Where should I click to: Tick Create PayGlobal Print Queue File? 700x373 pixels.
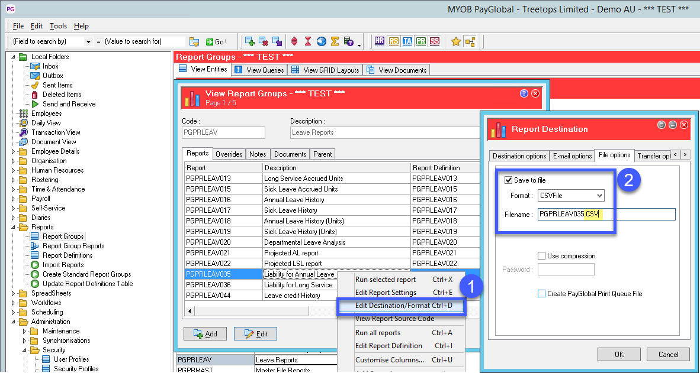click(541, 294)
